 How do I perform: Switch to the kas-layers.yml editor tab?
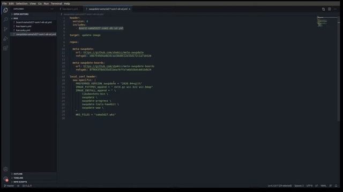click(x=70, y=9)
